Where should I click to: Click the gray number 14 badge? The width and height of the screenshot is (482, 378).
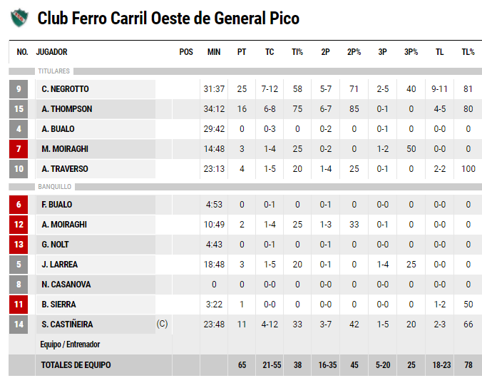(x=19, y=325)
